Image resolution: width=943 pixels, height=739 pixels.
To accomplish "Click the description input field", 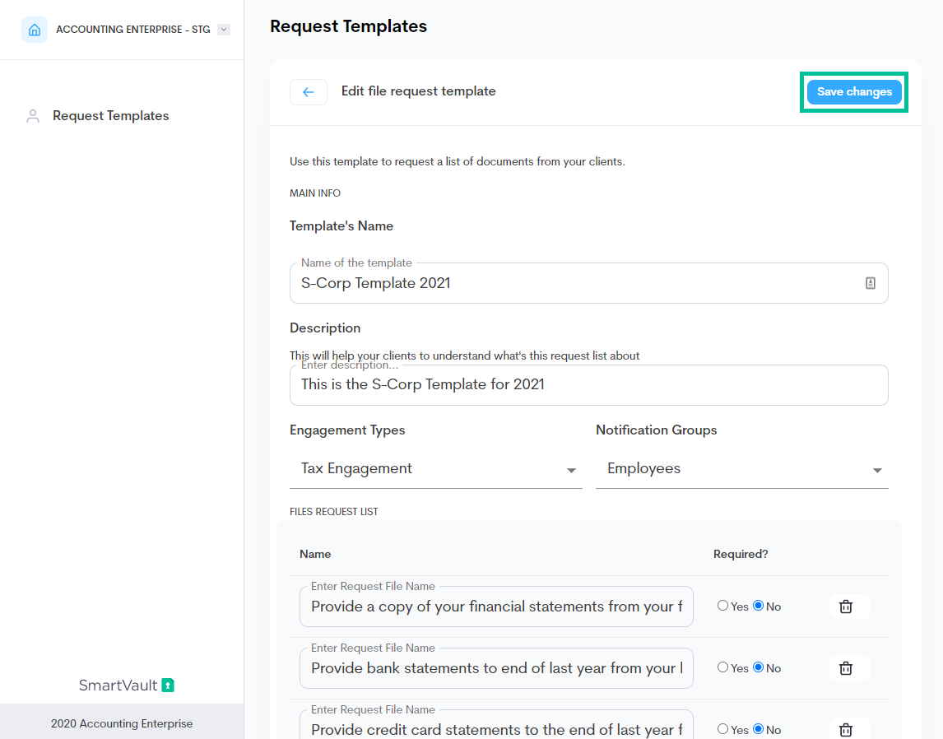I will 588,385.
